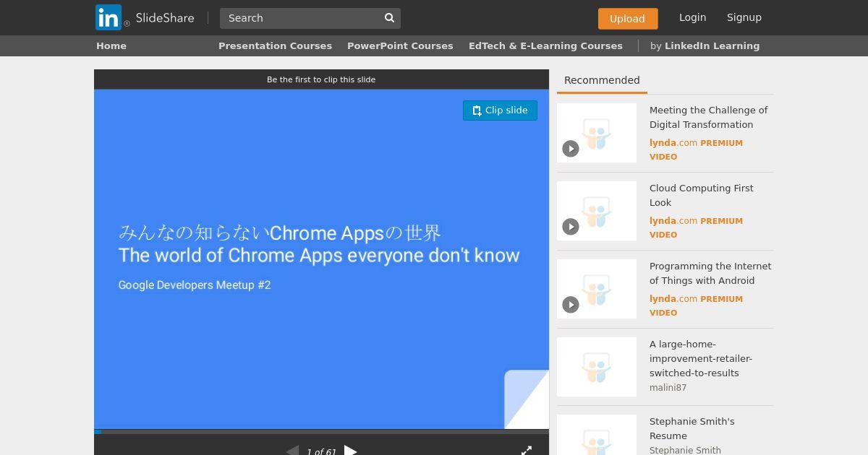
Task: Play Meeting the Challenge video thumbnail
Action: coord(597,133)
